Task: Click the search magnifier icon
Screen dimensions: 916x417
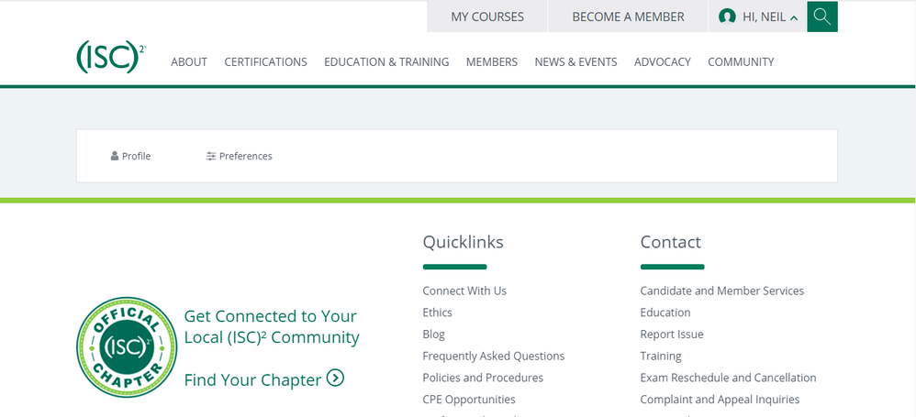Action: [x=821, y=16]
